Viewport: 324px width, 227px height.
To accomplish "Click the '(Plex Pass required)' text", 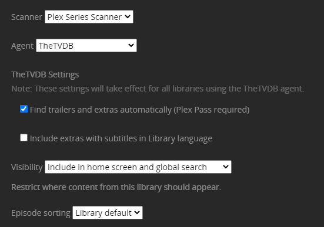I will [212, 110].
